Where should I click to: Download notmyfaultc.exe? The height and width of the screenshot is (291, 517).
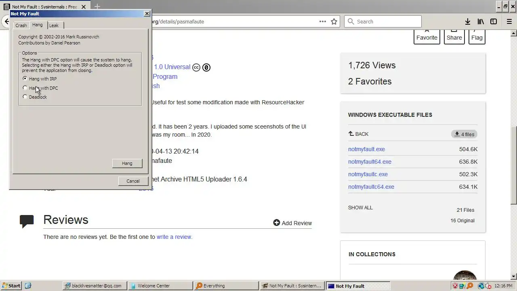[368, 174]
